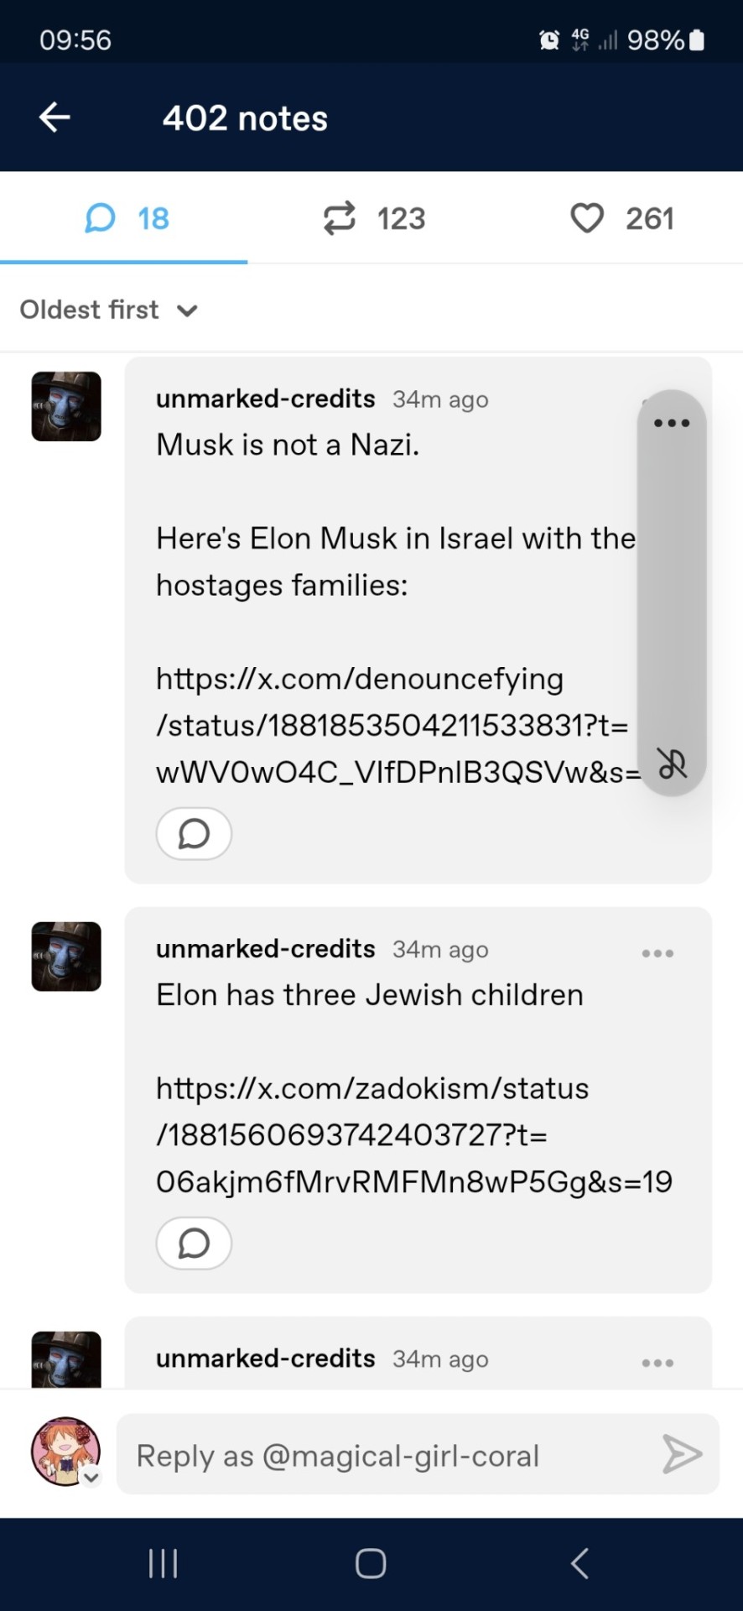Open unmarked-credits avatar on first reply
The width and height of the screenshot is (743, 1611).
coord(66,407)
